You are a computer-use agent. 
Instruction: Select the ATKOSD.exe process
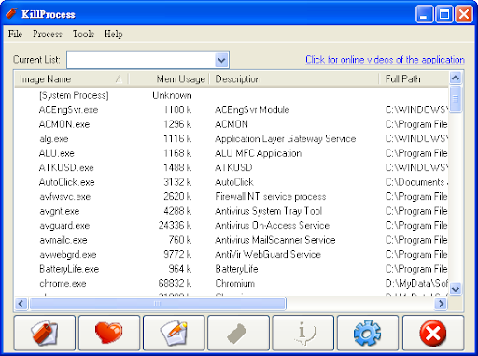point(232,167)
